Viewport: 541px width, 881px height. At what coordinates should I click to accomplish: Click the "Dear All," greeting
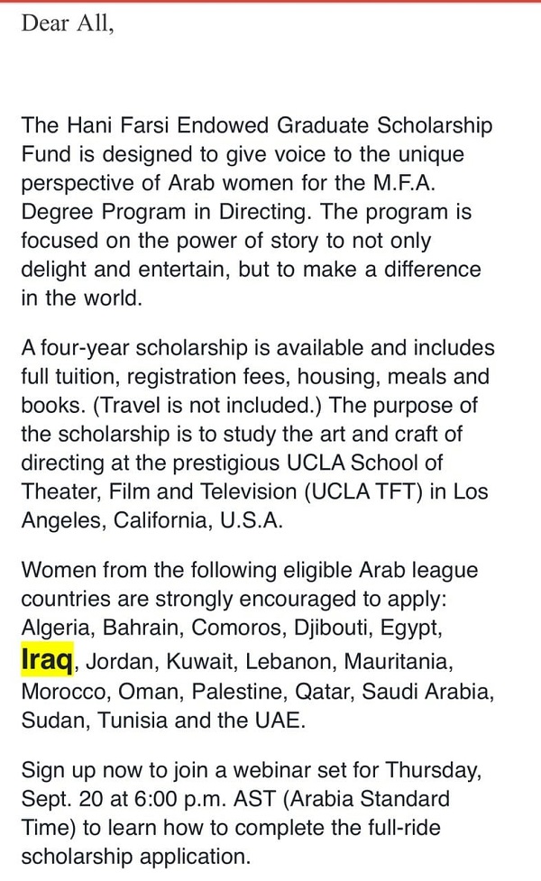pyautogui.click(x=68, y=23)
